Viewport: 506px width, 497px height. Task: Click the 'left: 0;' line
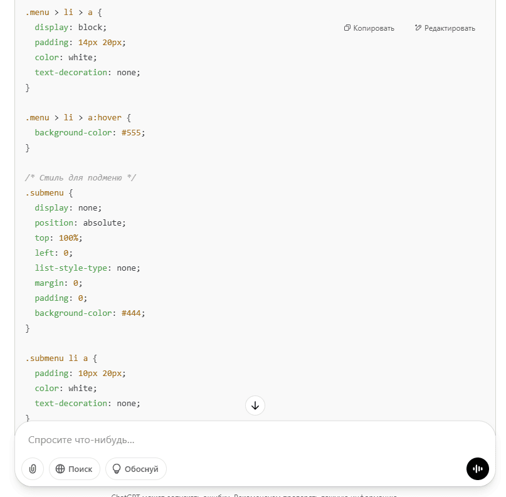53,253
